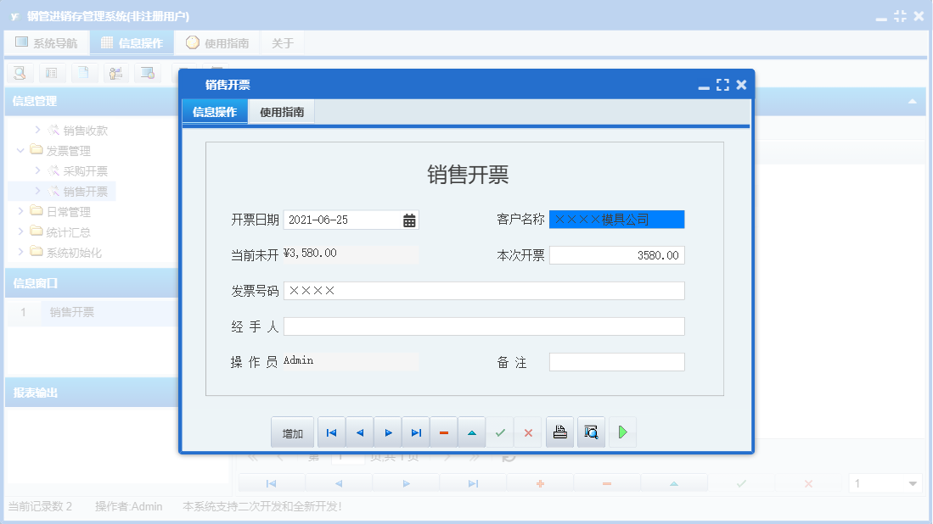Switch to the 使用指南 tab in the dialog
The image size is (933, 524).
pyautogui.click(x=280, y=111)
